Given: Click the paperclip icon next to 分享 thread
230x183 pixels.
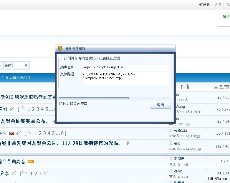Looking at the screenshot, I should point(14,173).
